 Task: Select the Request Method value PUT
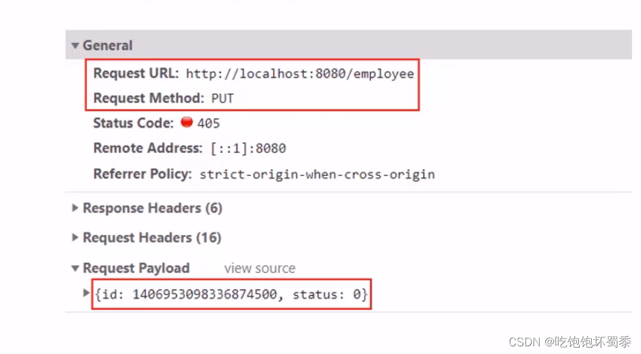point(223,99)
